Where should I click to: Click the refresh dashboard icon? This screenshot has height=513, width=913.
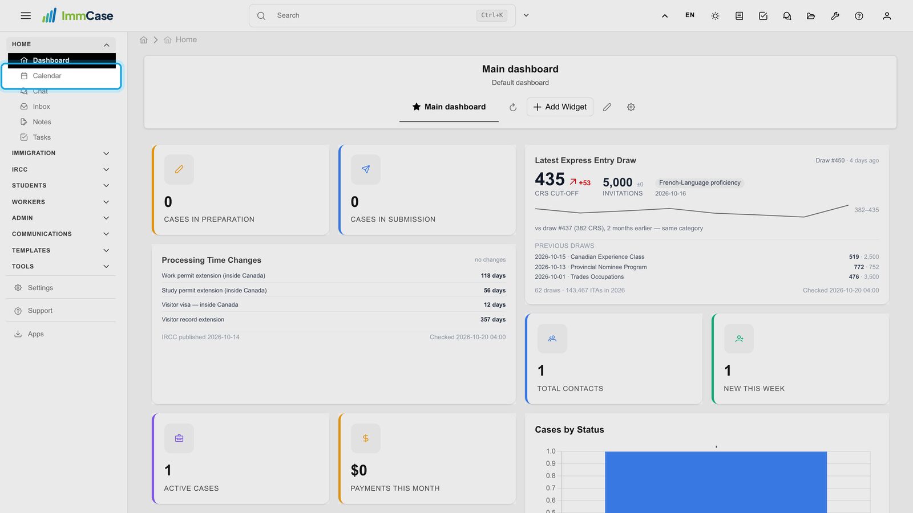(513, 107)
